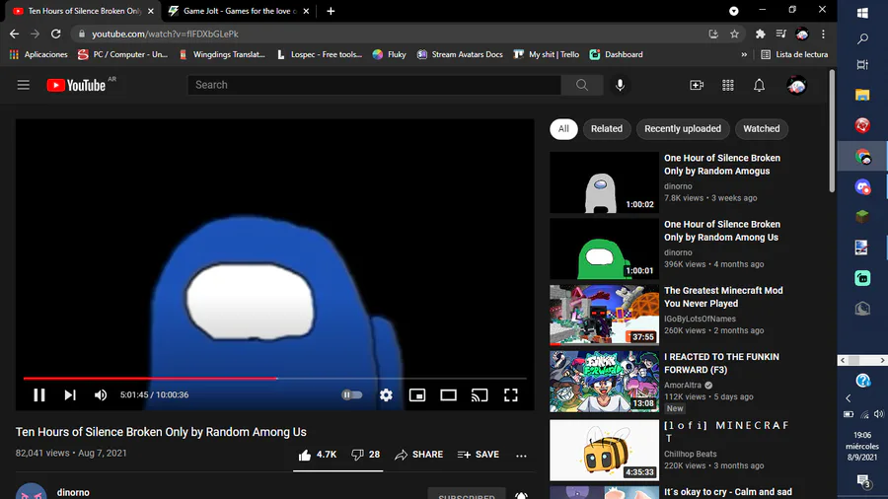The height and width of the screenshot is (499, 888).
Task: Open more actions three-dot menu under video
Action: (x=521, y=455)
